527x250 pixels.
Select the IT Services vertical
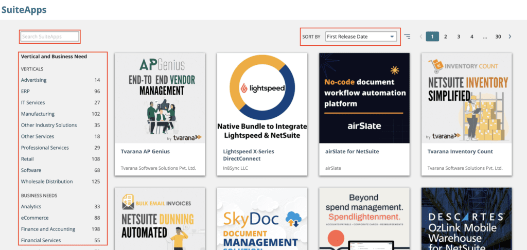coord(33,103)
